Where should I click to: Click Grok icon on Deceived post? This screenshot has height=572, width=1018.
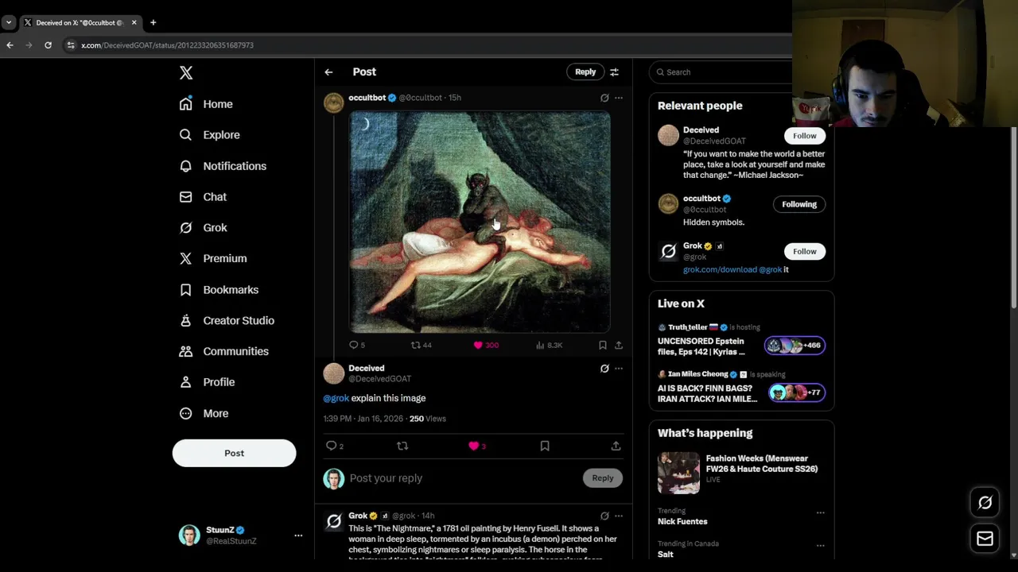[604, 369]
